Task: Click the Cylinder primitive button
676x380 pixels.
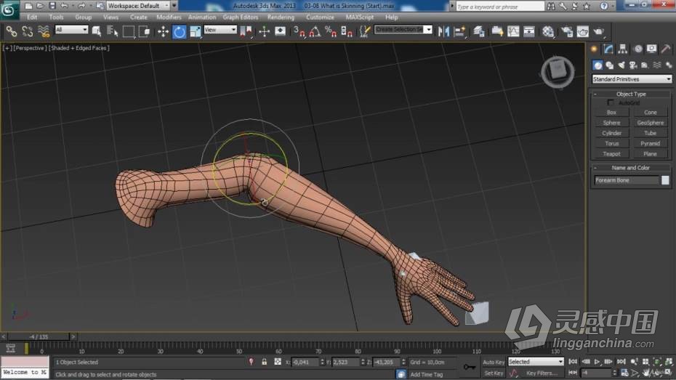Action: [x=611, y=133]
